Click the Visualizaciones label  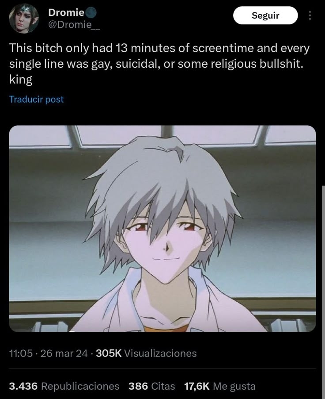(x=160, y=353)
